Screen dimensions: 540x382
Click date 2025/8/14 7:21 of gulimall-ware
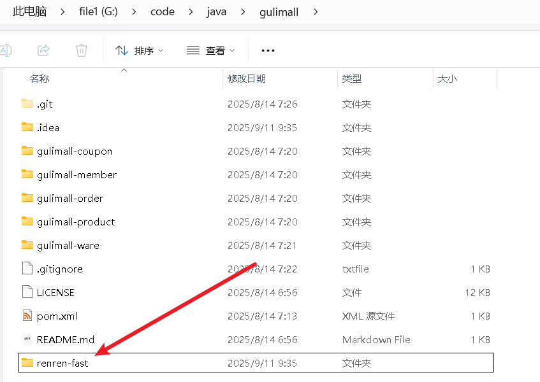click(262, 246)
